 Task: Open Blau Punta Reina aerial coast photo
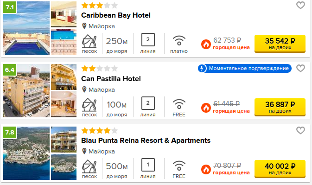pos(26,153)
